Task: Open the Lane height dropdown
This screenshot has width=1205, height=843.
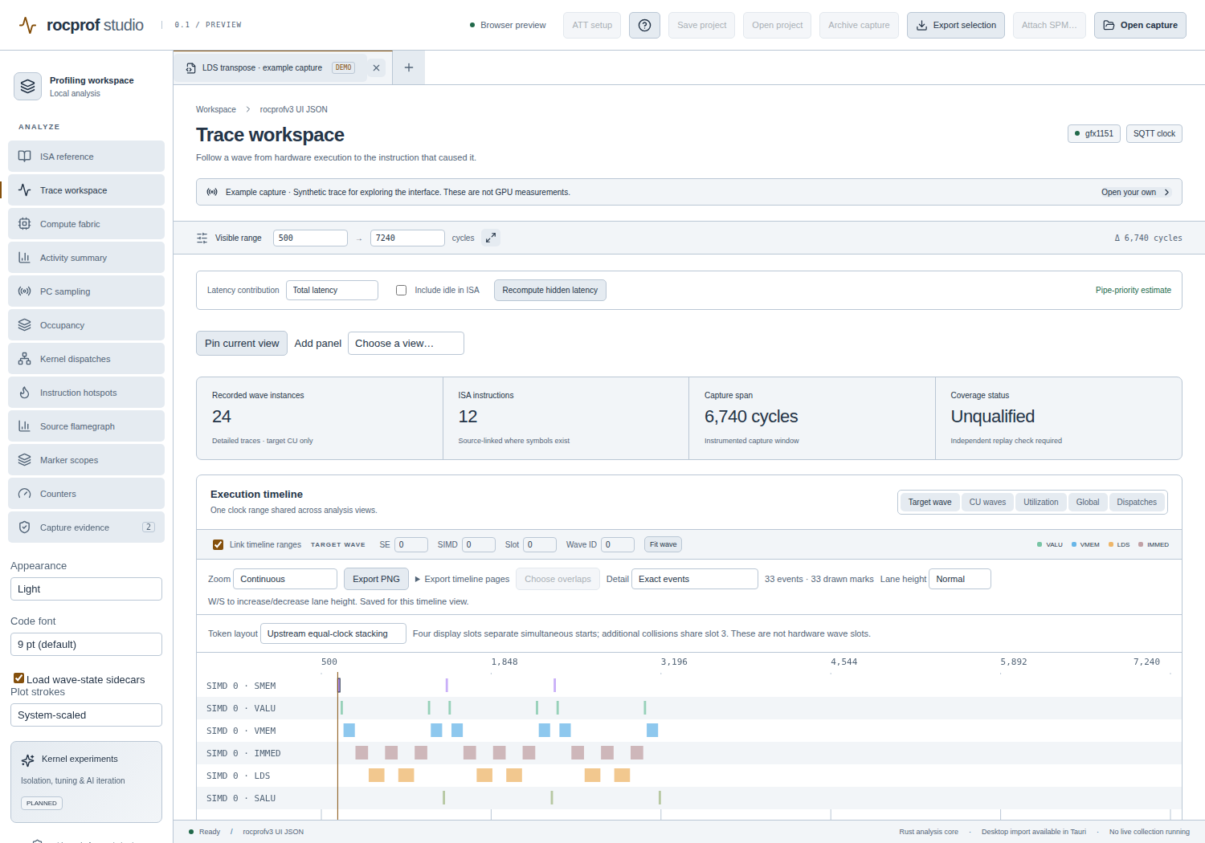Action: click(x=960, y=579)
